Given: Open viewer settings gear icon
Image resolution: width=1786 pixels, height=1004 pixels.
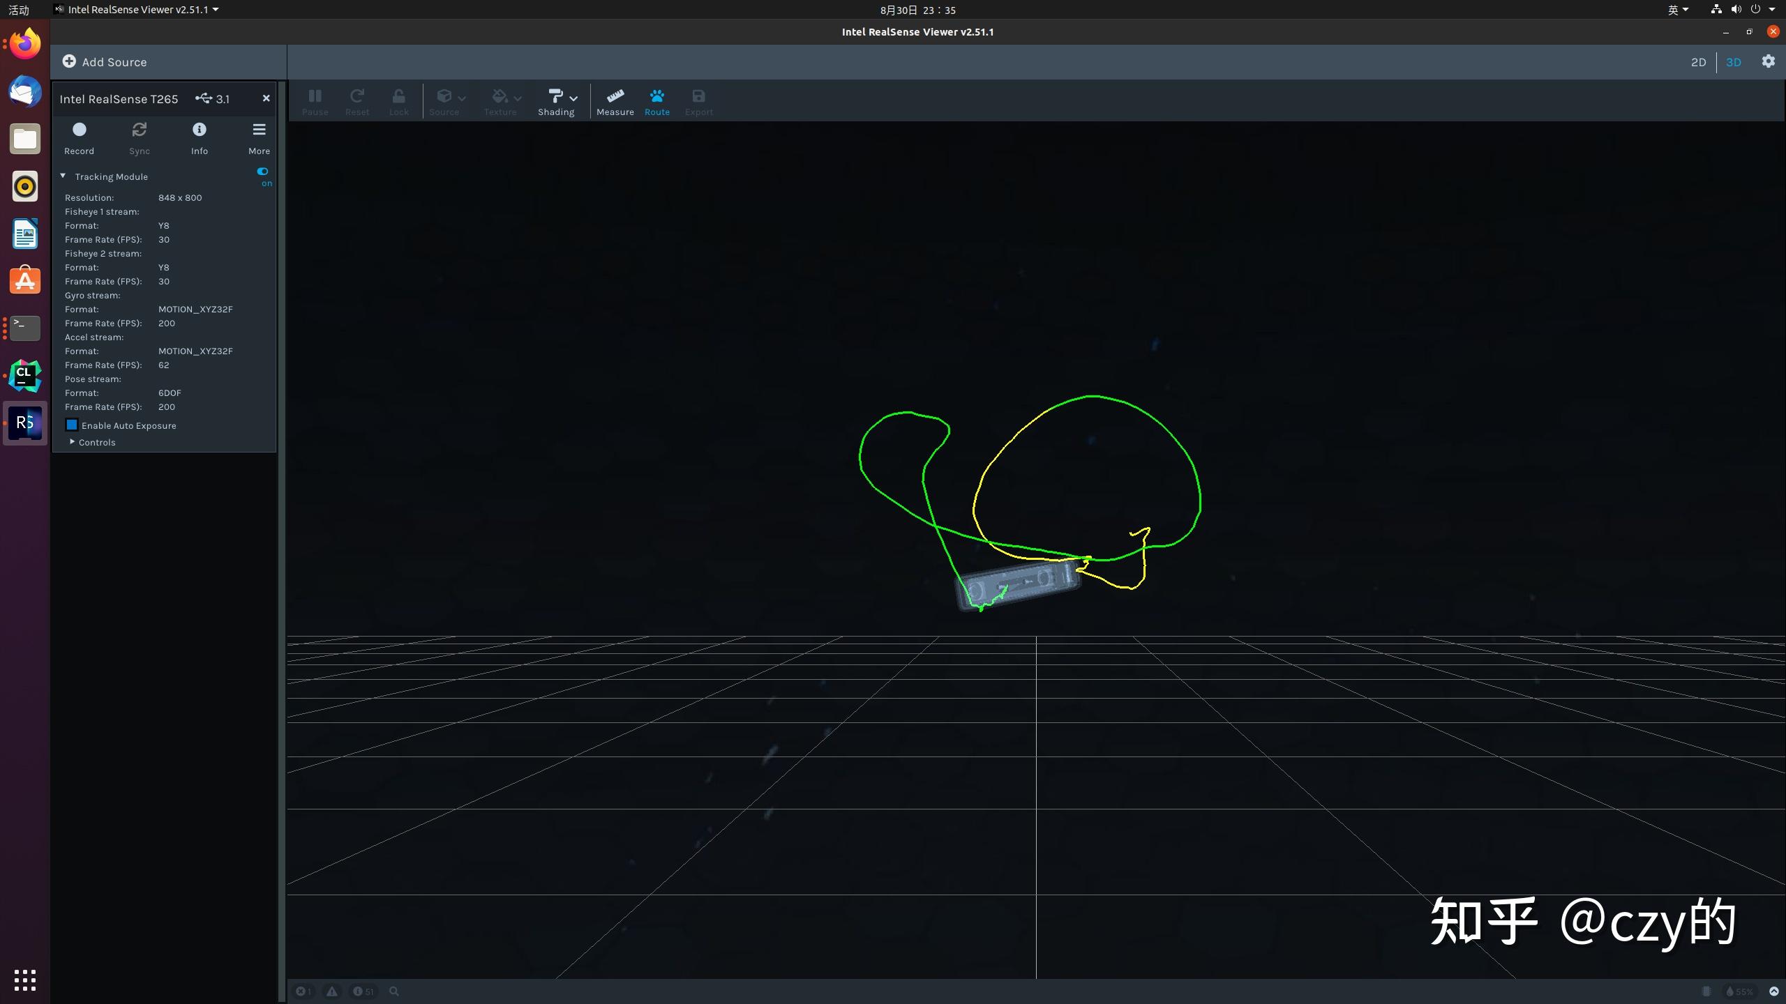Looking at the screenshot, I should point(1768,61).
